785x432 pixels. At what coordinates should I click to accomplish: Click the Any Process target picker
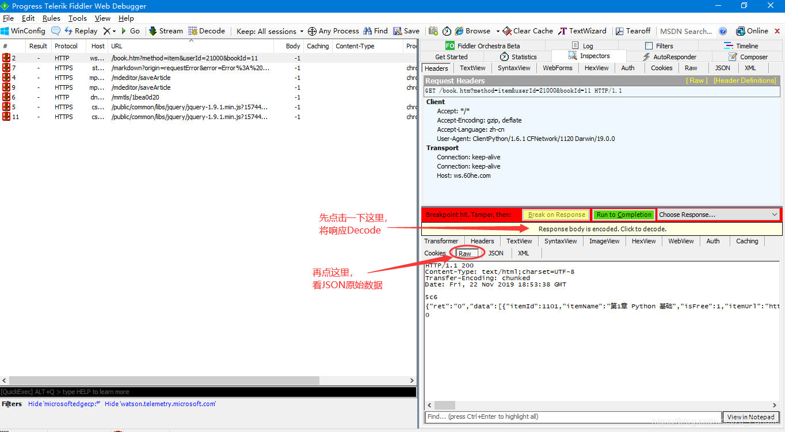[333, 31]
